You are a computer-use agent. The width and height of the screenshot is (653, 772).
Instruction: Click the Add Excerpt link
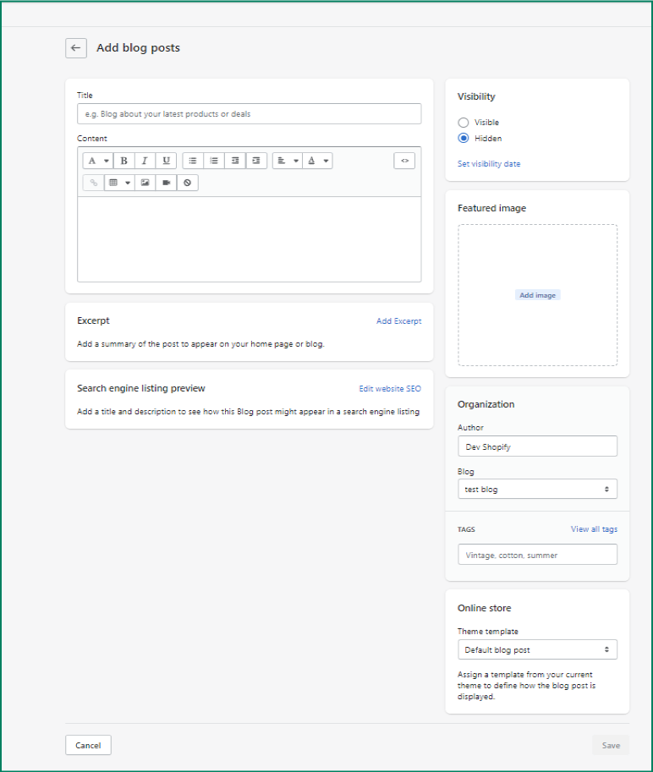click(x=399, y=321)
